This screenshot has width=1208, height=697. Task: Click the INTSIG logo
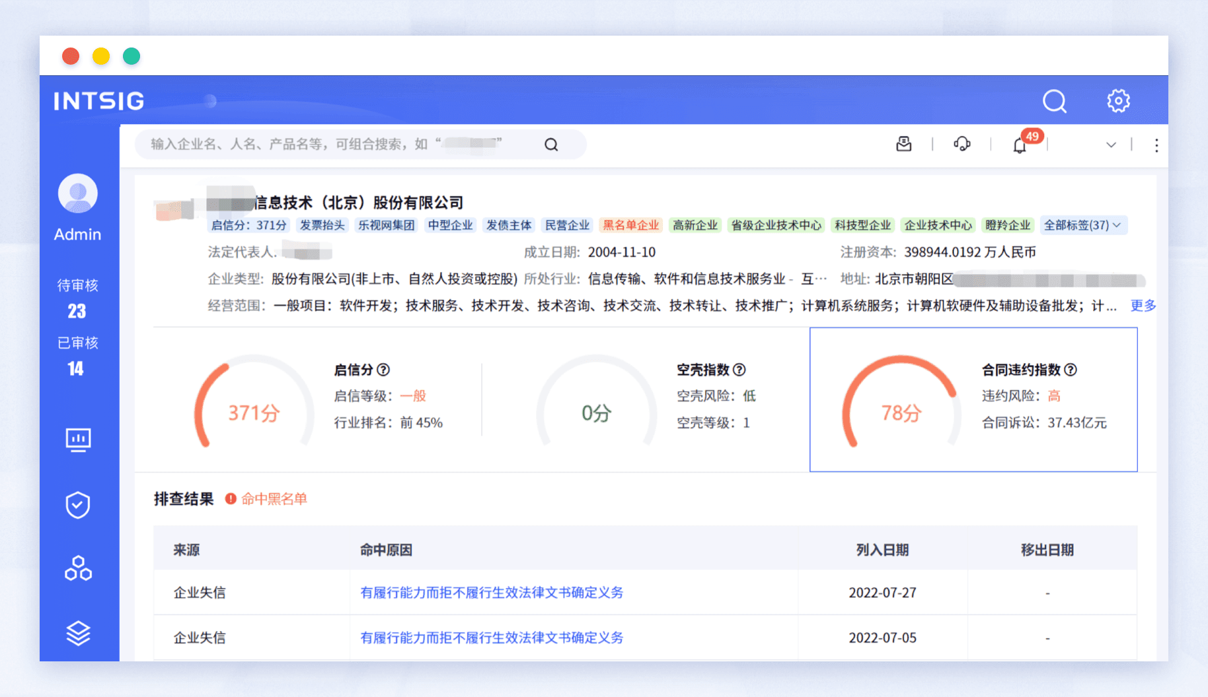click(x=99, y=101)
